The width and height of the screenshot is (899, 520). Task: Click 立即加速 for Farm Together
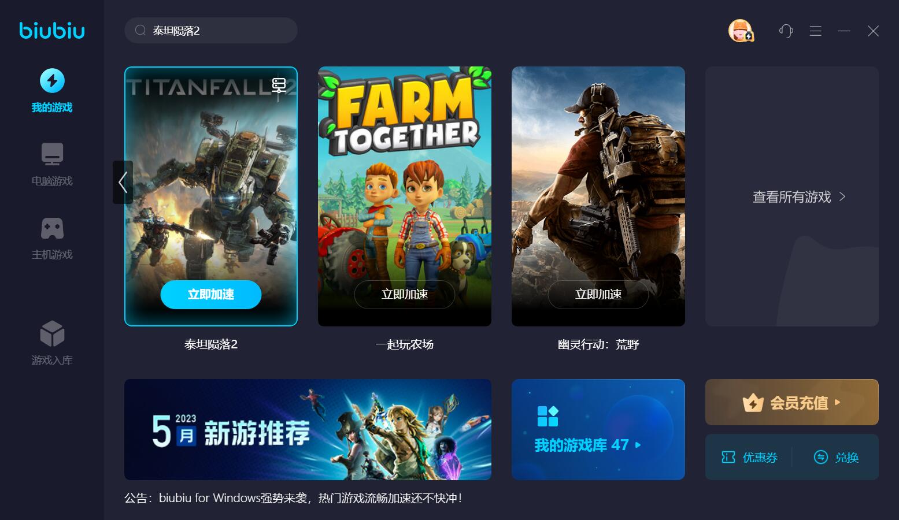click(x=405, y=295)
